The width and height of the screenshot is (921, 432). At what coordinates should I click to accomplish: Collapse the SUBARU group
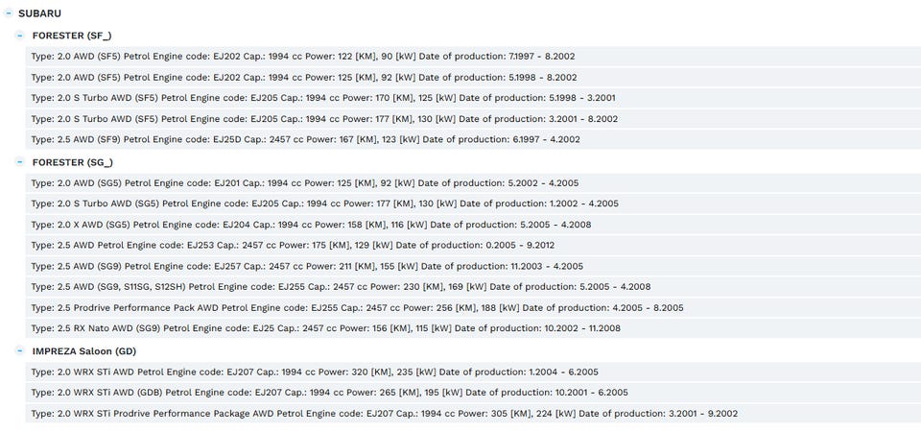pyautogui.click(x=9, y=12)
